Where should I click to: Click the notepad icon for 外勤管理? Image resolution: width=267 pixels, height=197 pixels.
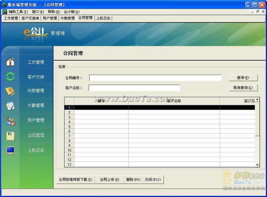pyautogui.click(x=10, y=106)
